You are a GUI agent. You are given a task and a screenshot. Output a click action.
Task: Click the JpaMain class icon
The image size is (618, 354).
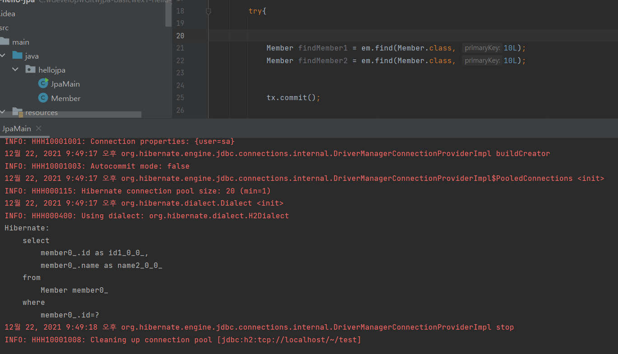point(43,83)
